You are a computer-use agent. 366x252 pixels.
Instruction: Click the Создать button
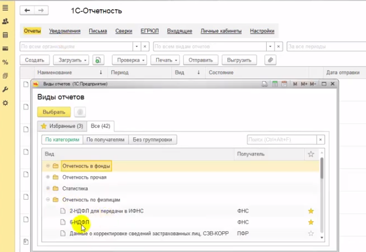click(x=34, y=60)
